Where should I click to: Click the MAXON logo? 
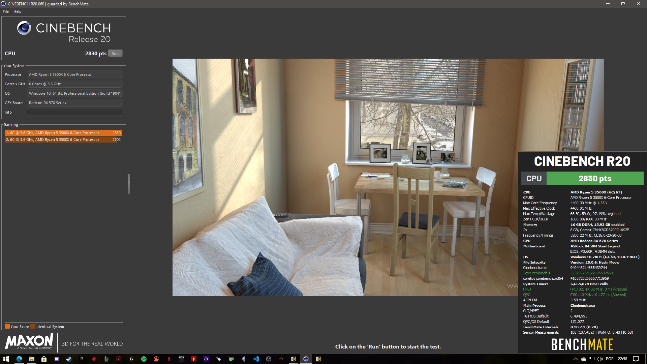click(x=29, y=341)
